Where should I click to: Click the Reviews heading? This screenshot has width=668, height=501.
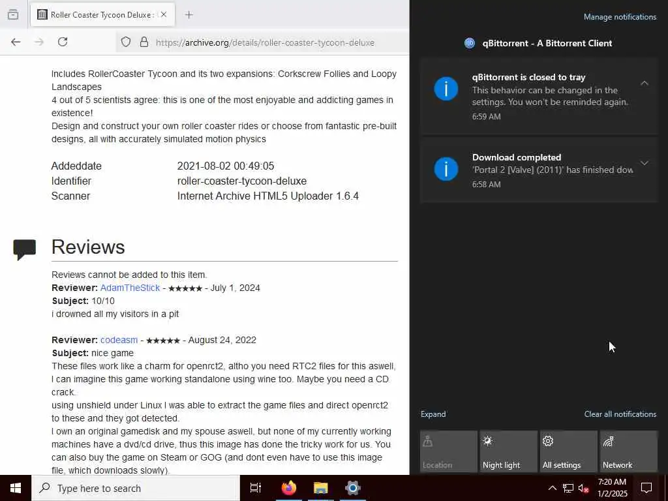pos(88,247)
